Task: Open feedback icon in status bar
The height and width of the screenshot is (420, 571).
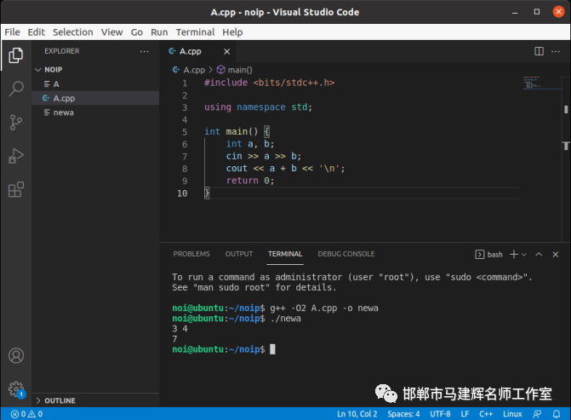Action: [x=537, y=414]
